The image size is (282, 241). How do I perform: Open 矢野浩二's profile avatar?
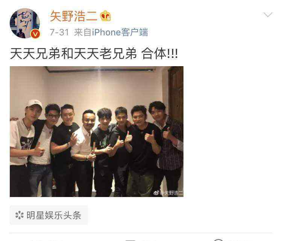[x=25, y=23]
